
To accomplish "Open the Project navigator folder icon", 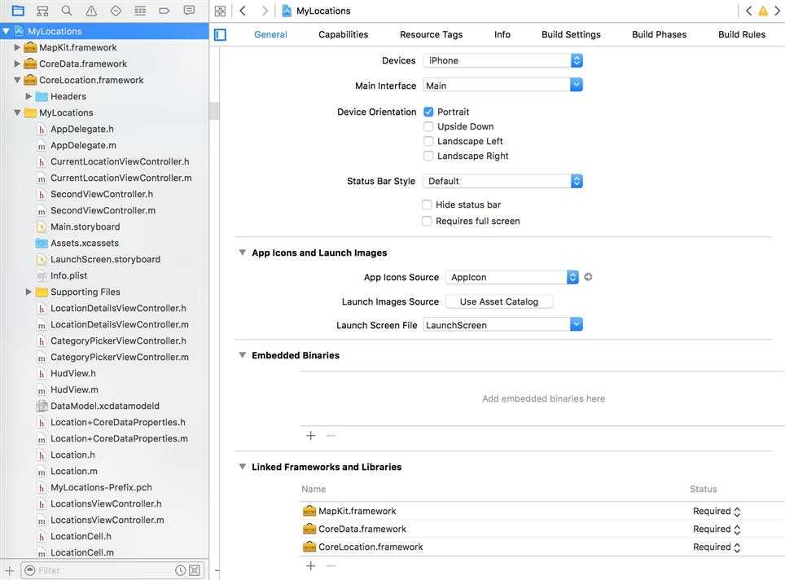I will click(18, 11).
